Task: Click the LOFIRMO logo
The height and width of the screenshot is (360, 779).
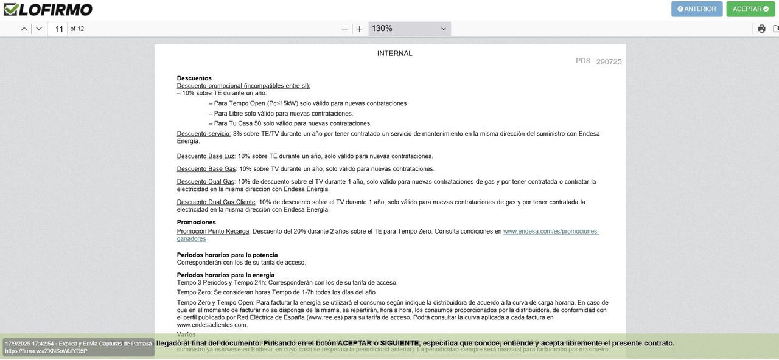Action: pos(48,9)
